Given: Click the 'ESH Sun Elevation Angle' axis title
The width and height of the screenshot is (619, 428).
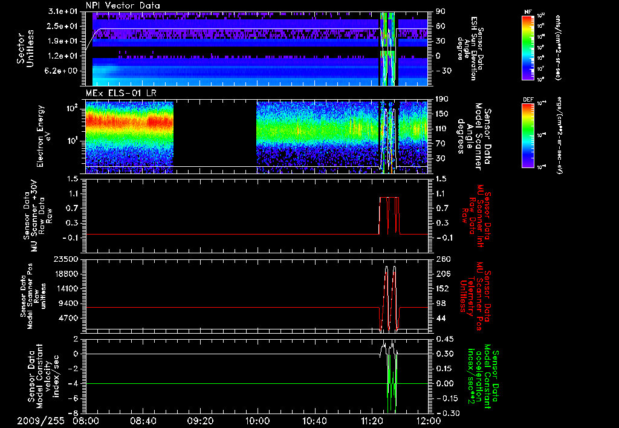Looking at the screenshot, I should point(470,48).
